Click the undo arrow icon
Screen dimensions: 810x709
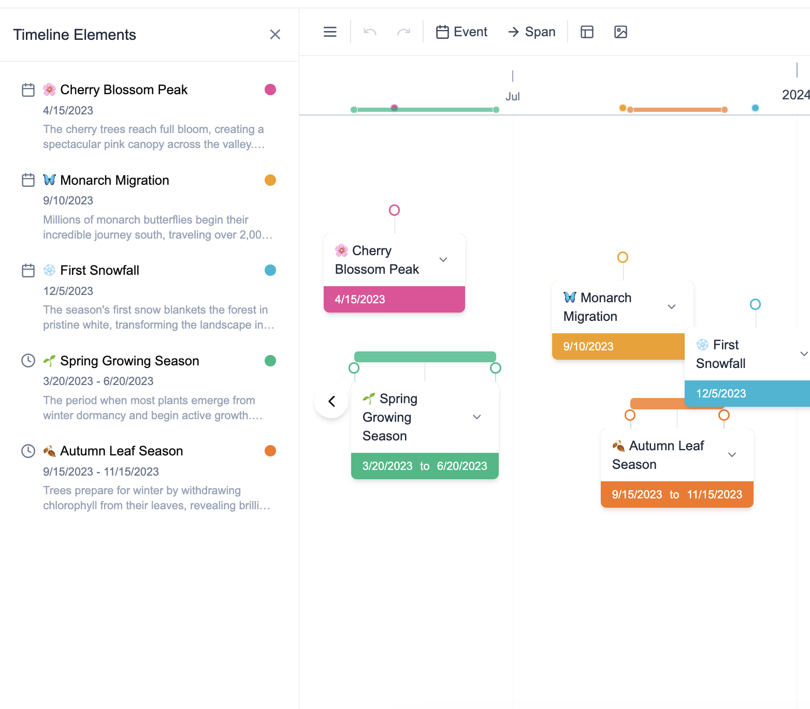[370, 32]
